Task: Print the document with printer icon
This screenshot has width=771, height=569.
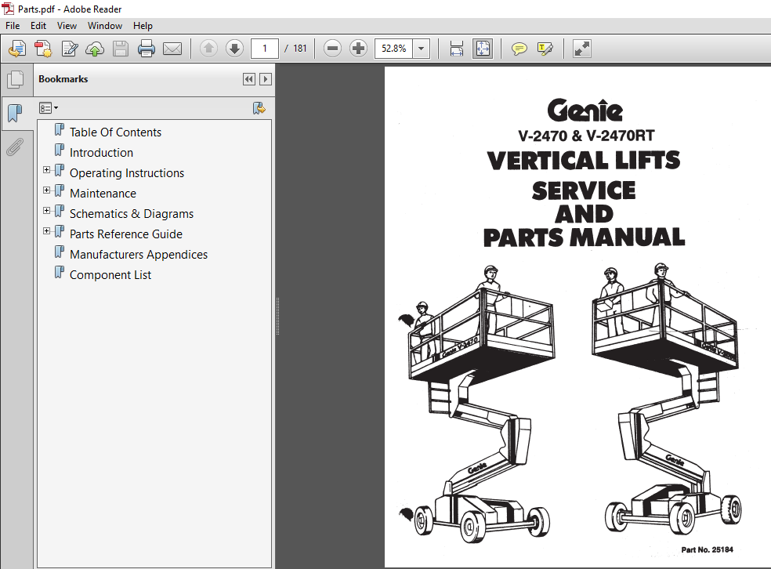Action: coord(146,49)
